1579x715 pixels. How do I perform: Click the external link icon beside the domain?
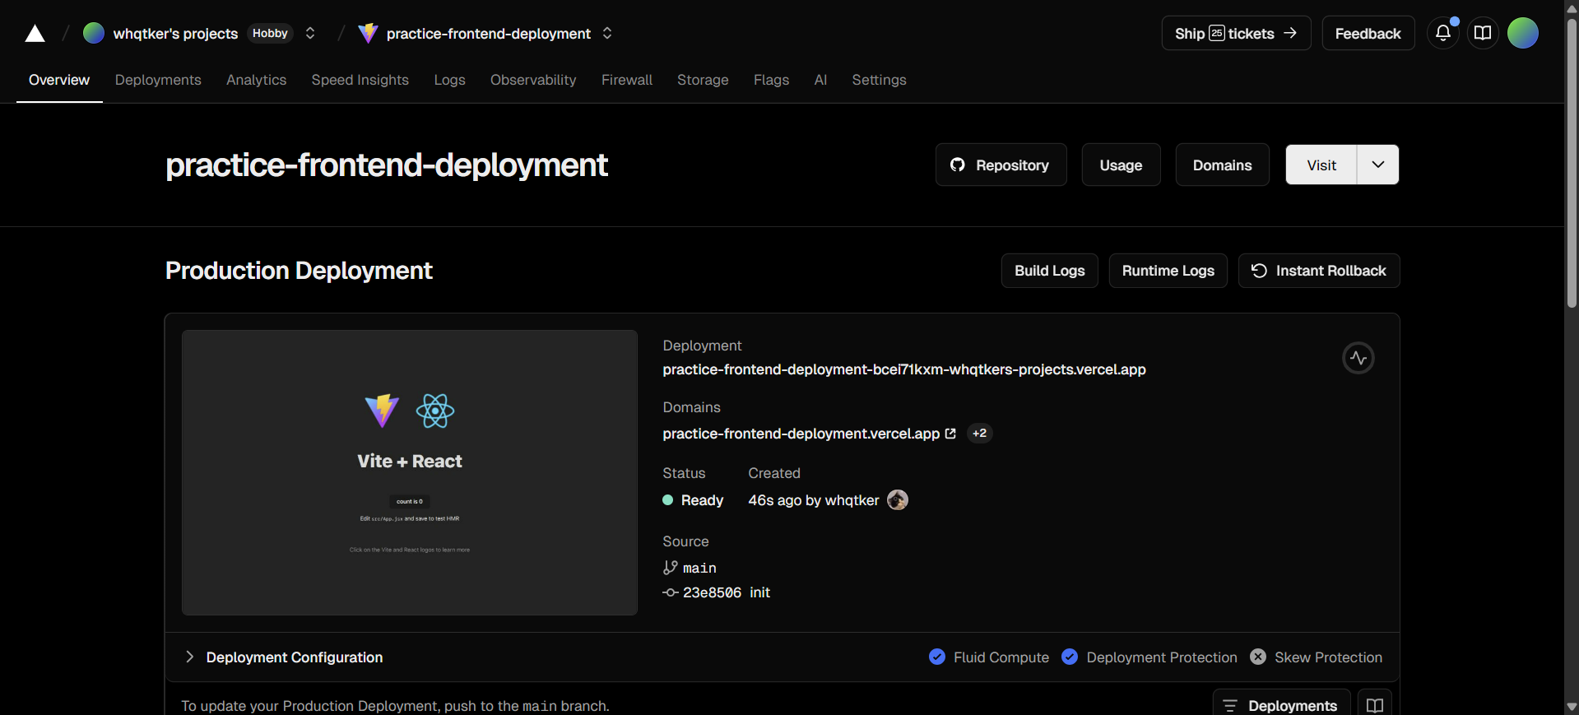coord(950,434)
